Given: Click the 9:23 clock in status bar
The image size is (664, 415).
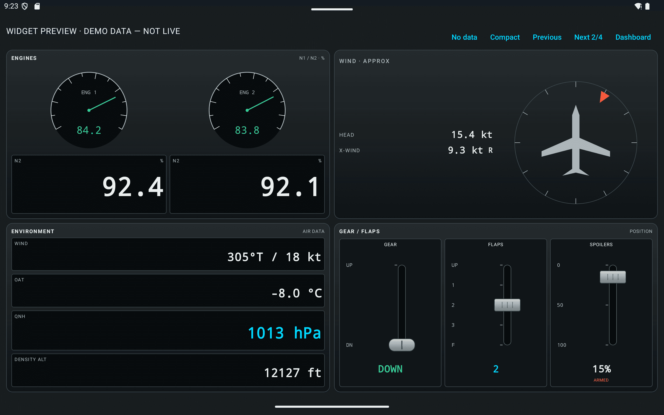Looking at the screenshot, I should pyautogui.click(x=11, y=6).
